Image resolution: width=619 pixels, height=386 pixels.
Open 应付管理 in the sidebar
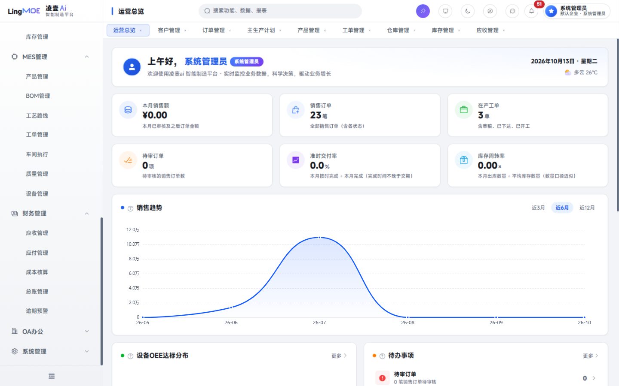tap(37, 253)
